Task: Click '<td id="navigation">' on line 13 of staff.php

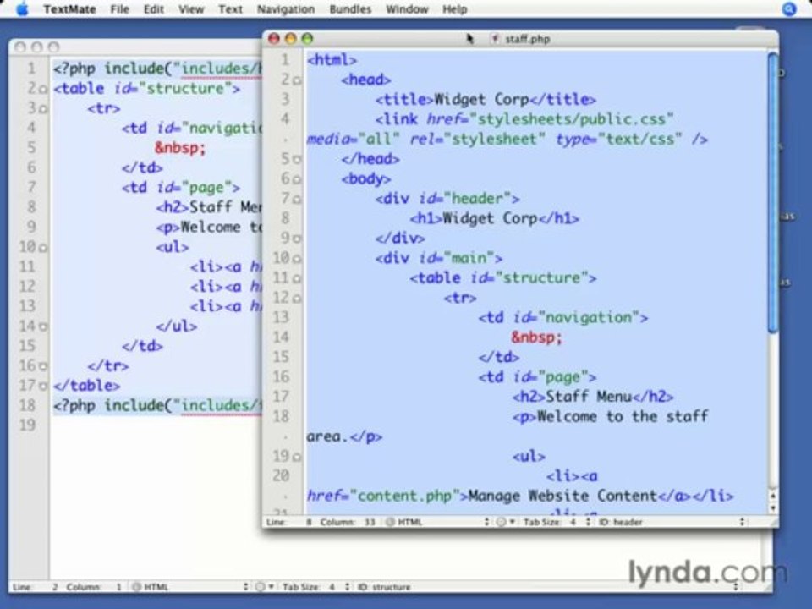Action: click(x=563, y=317)
